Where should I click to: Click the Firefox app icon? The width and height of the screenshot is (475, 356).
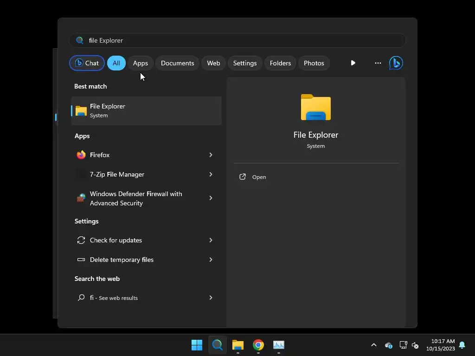click(81, 155)
